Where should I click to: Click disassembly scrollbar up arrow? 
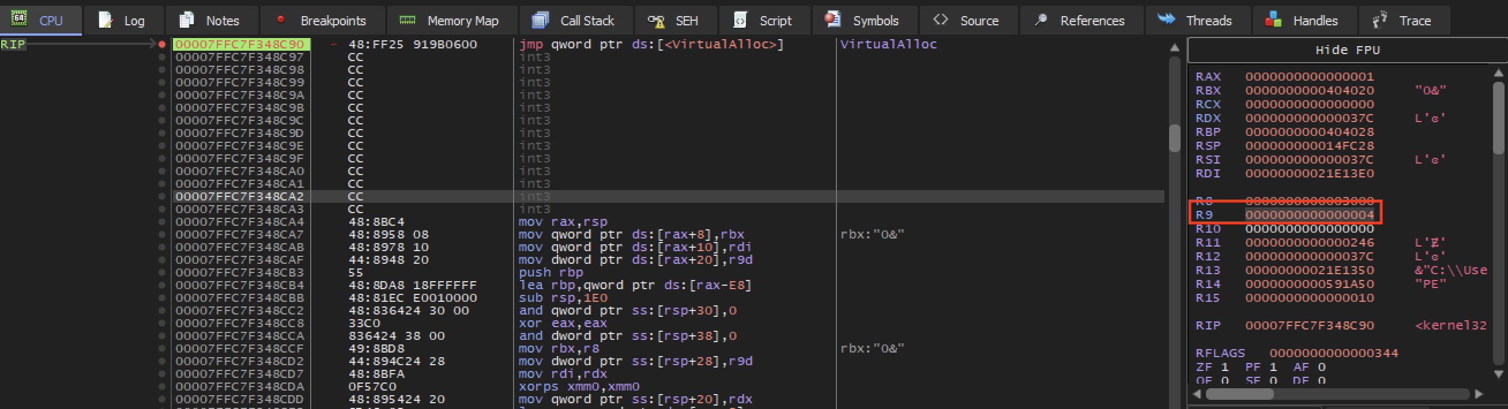coord(1174,48)
